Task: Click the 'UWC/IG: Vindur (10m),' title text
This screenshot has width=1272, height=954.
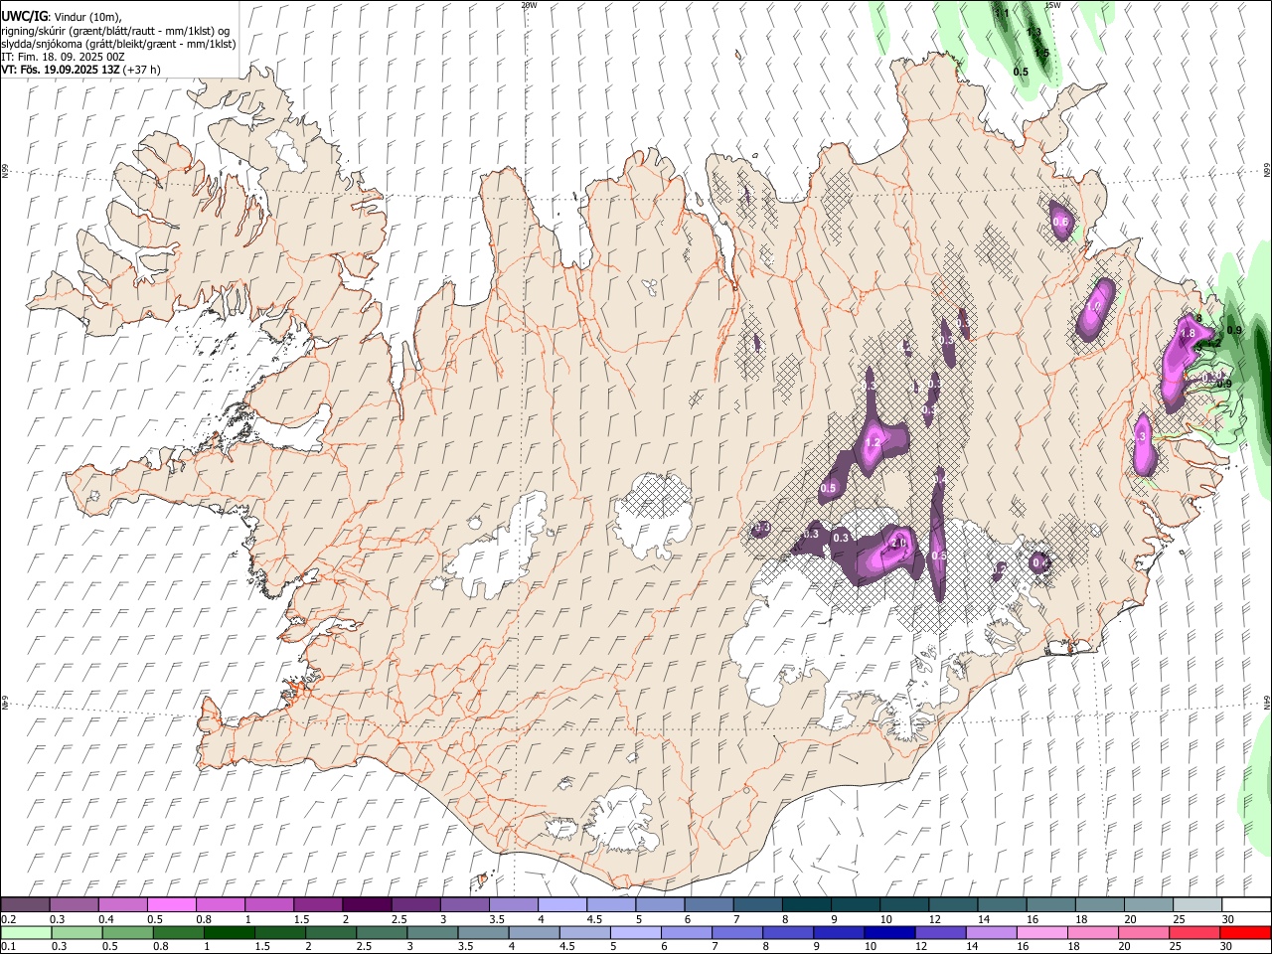Action: [62, 17]
